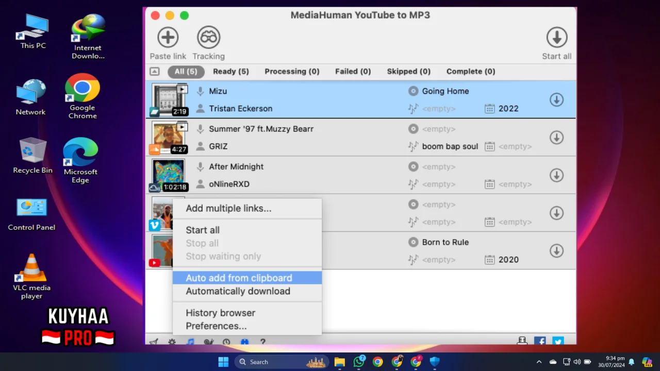Open WhatsApp from the taskbar
This screenshot has width=660, height=371.
click(x=359, y=362)
